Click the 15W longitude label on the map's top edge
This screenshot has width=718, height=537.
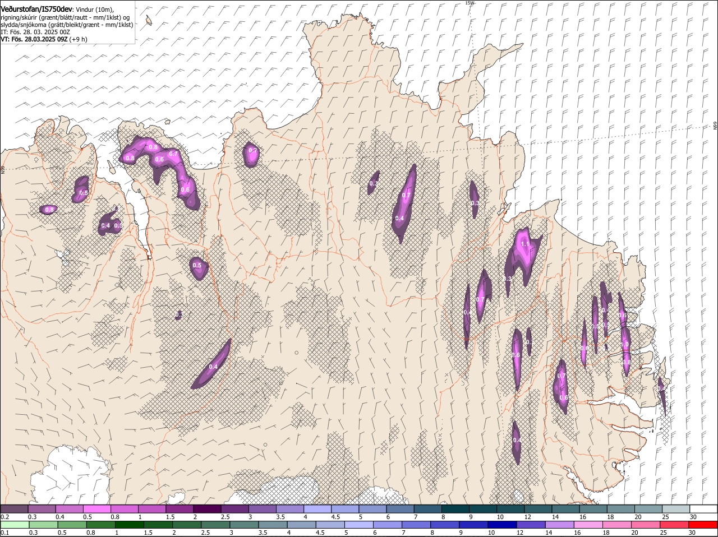(x=470, y=3)
